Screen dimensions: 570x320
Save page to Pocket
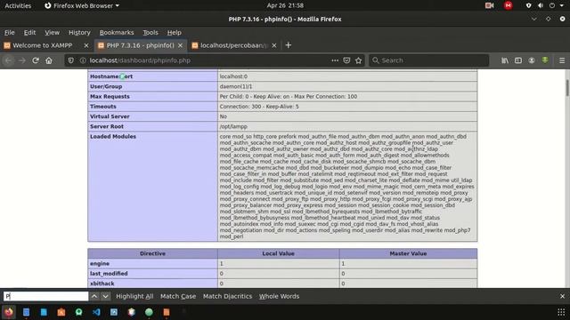tap(346, 60)
